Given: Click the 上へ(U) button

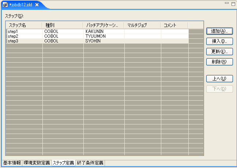Looking at the screenshot, I should coord(219,79).
